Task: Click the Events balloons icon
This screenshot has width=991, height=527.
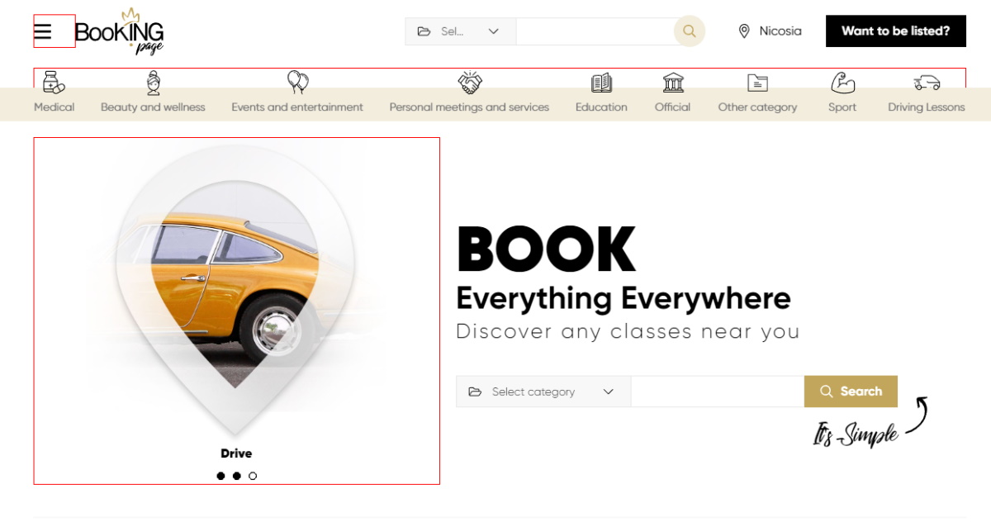Action: point(297,82)
